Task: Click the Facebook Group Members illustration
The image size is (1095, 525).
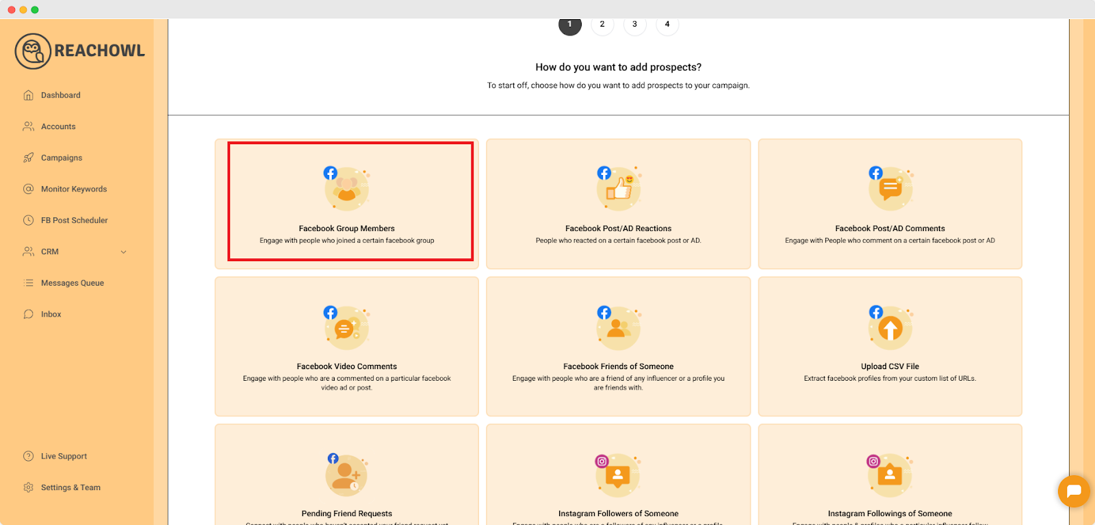Action: click(346, 188)
